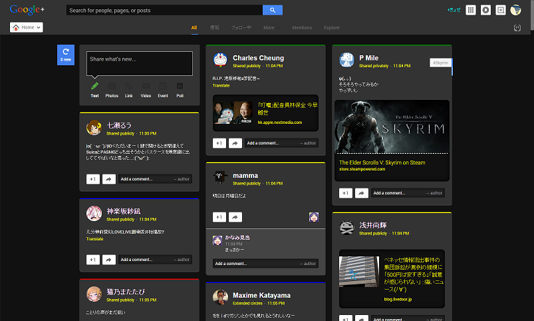This screenshot has width=534, height=321.
Task: Open the profile avatar in top-right corner
Action: tap(515, 10)
